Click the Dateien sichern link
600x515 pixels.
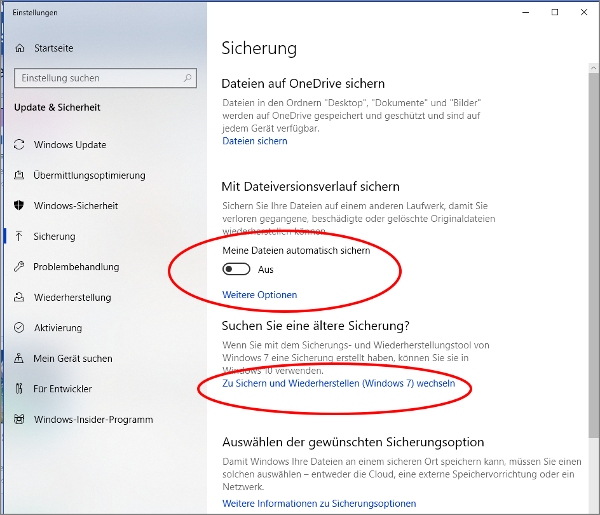tap(255, 141)
